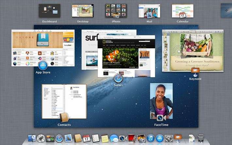Click Contacts icon badge on Contacts window
Viewport: 232px width, 145px height.
coord(64,118)
